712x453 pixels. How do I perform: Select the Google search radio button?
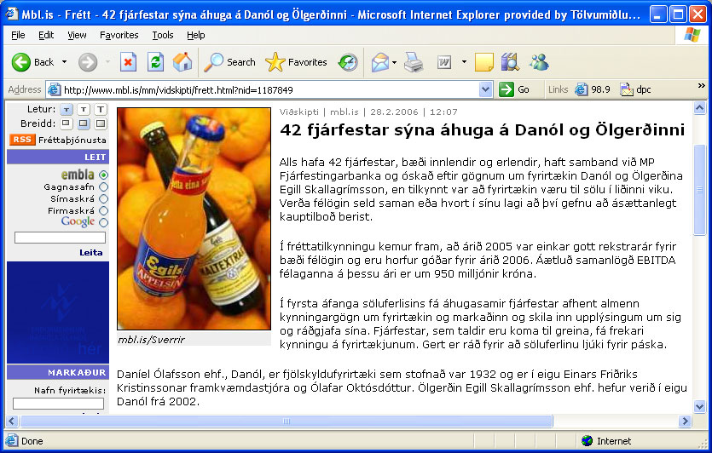(x=103, y=222)
